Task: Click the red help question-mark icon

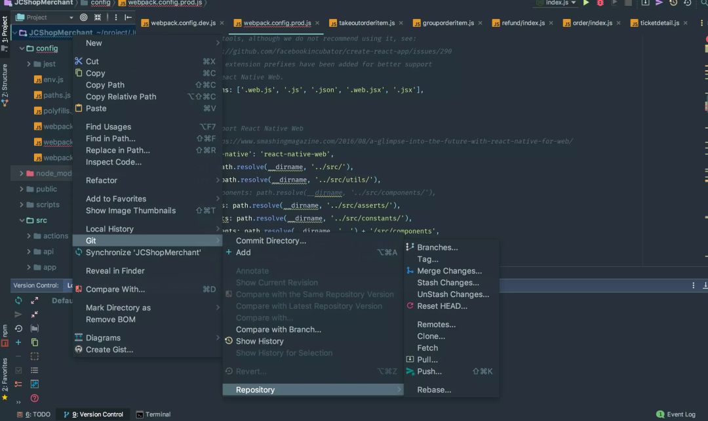Action: click(35, 398)
